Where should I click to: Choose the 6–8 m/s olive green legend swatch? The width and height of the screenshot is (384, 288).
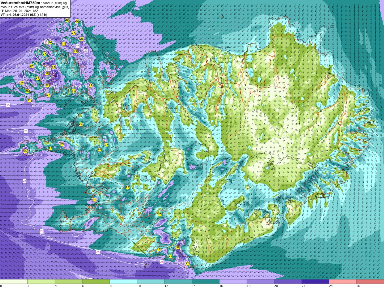tap(96, 282)
